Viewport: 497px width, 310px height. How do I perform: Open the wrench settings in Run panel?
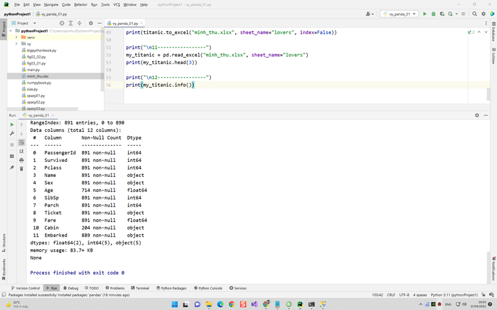[12, 134]
